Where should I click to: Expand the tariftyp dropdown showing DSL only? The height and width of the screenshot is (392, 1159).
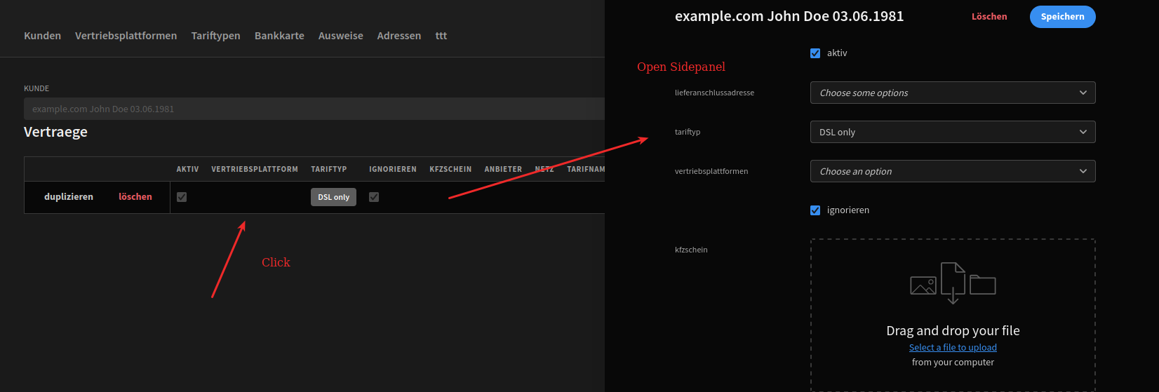(x=952, y=132)
